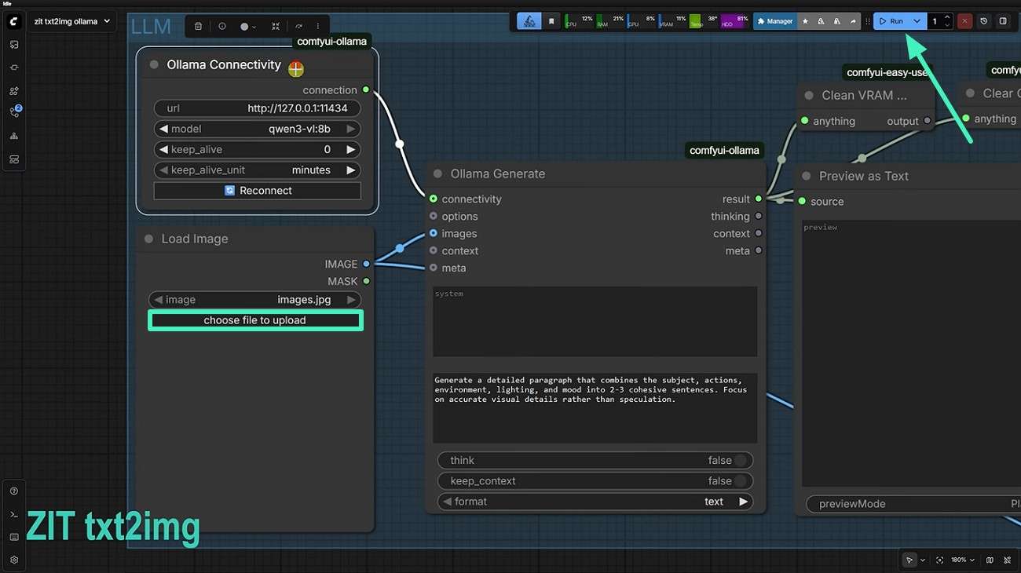This screenshot has width=1021, height=573.
Task: Click the share arrow icon
Action: pos(853,21)
